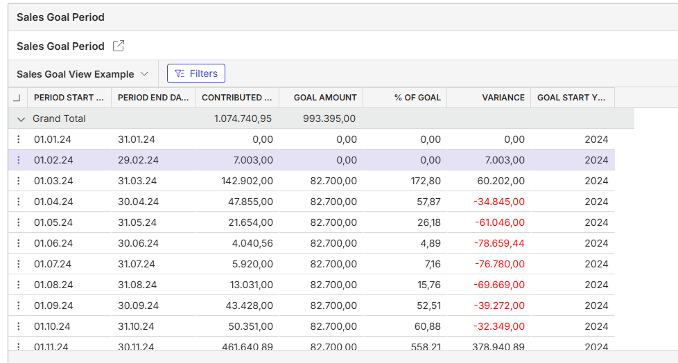Open row menu for 01.01.24 period

(18, 139)
